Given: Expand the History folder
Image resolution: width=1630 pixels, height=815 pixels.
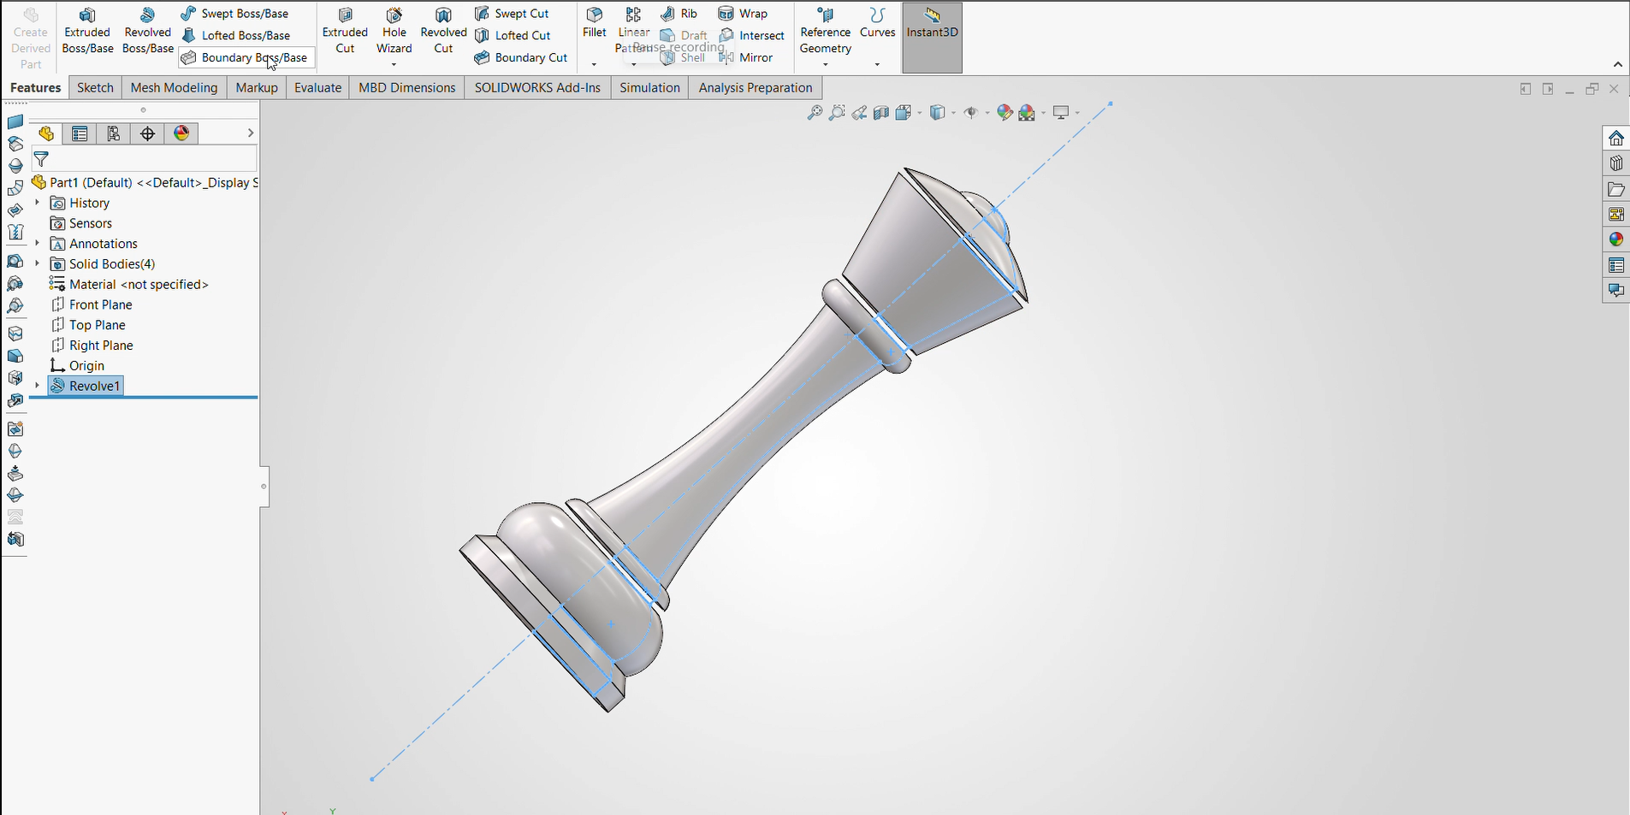Looking at the screenshot, I should [37, 203].
